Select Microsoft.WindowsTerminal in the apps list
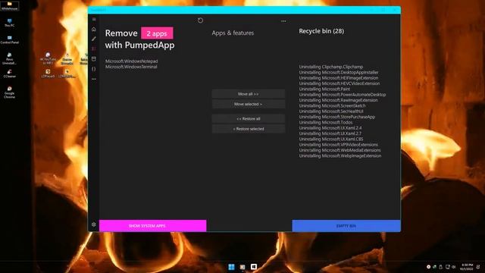 click(131, 67)
